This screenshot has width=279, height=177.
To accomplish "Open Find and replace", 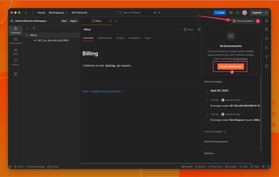I will click(x=35, y=167).
